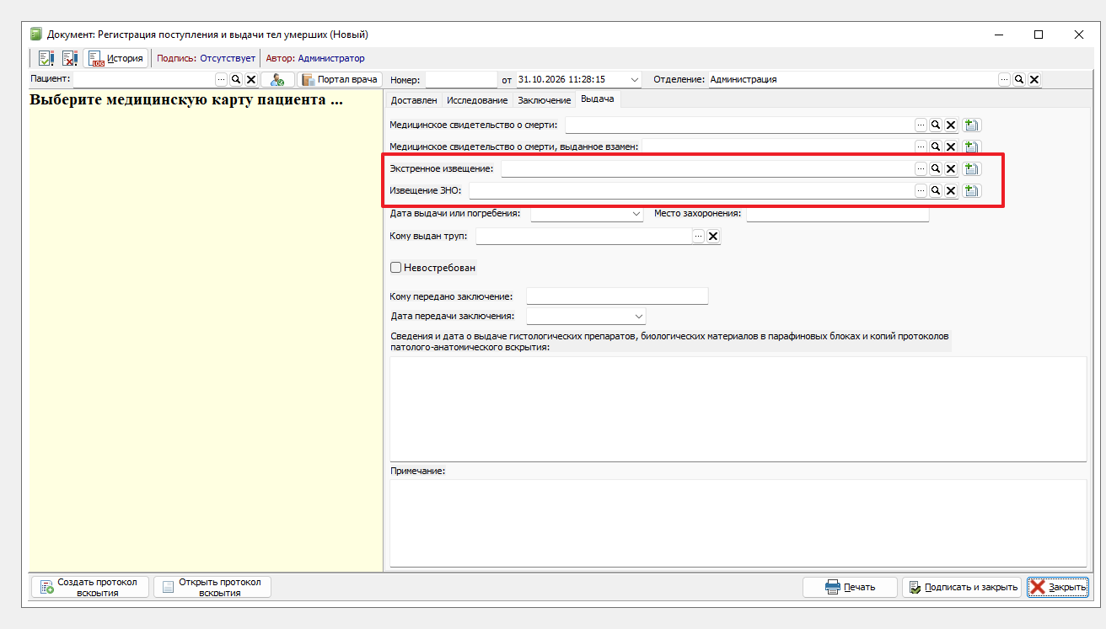Clear the Медицинское свидетельство о смерти field

950,125
